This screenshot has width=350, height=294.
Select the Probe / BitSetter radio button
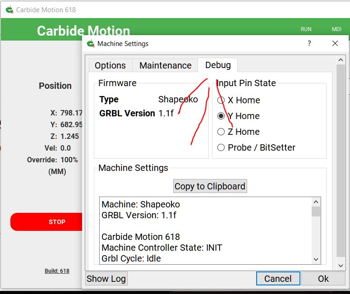pyautogui.click(x=256, y=147)
